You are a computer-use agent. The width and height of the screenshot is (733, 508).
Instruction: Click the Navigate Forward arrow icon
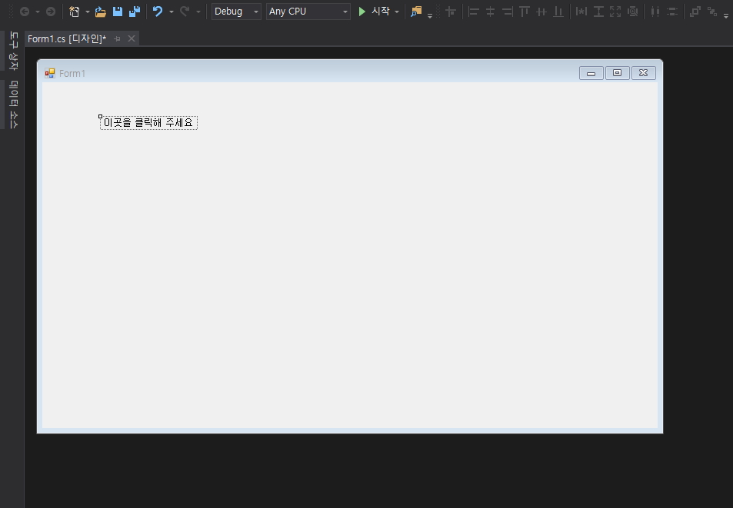(51, 12)
